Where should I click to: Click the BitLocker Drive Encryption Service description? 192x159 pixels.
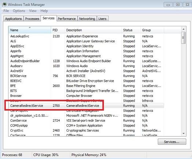[90, 81]
